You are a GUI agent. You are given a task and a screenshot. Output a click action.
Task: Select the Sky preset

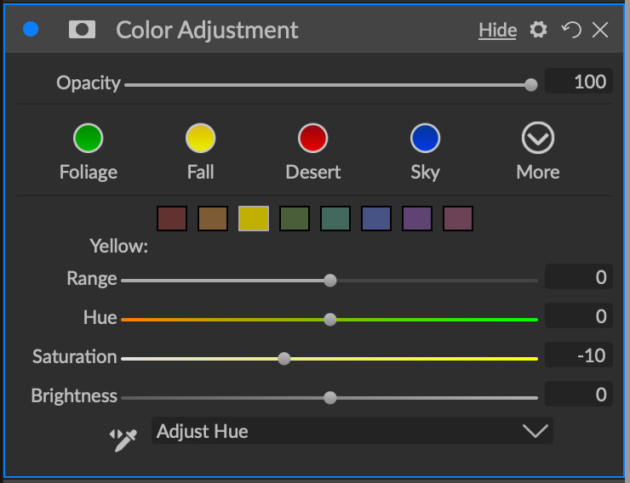tap(425, 138)
